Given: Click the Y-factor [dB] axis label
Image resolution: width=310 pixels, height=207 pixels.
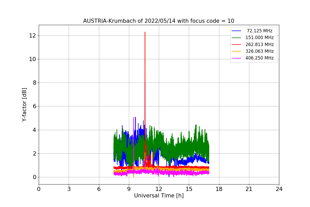Looking at the screenshot, I should pos(24,105).
